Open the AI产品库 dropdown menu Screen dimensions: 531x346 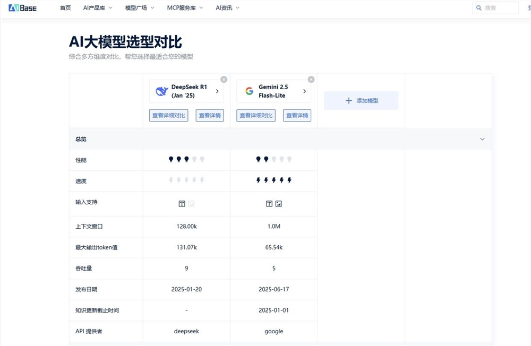[x=98, y=8]
